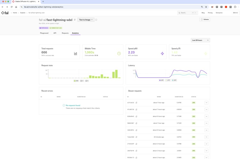Viewport: 240px width, 159px height.
Task: Switch to the Requests tab
Action: point(65,33)
